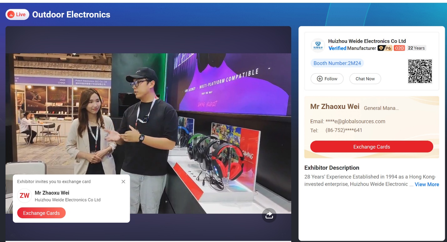Image resolution: width=447 pixels, height=242 pixels.
Task: Click the 22 Years badge
Action: coord(416,48)
